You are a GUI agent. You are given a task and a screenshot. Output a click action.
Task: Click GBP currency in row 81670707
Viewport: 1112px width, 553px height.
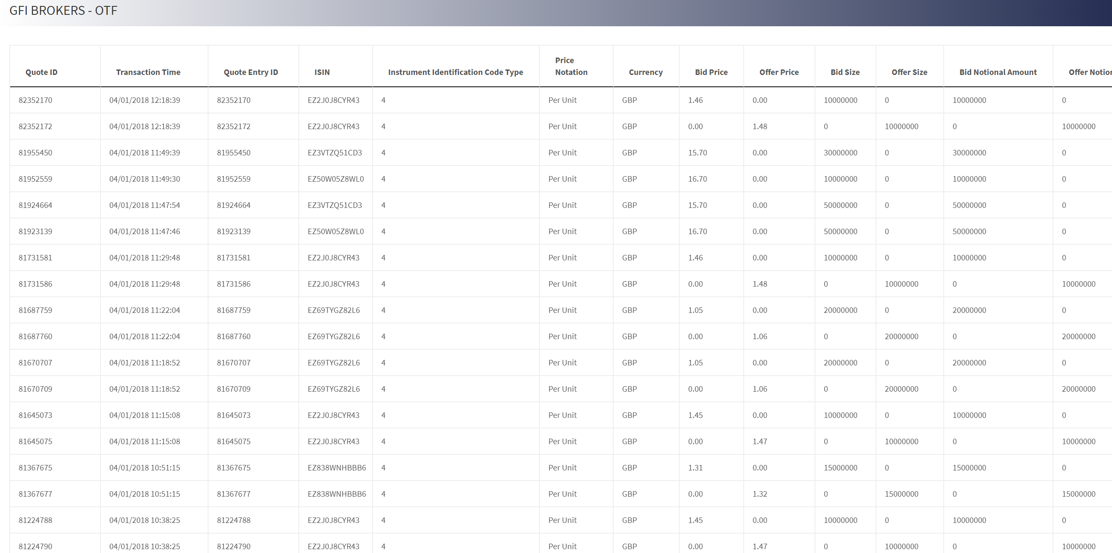629,363
